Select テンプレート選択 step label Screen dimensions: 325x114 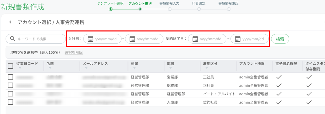click(110, 3)
